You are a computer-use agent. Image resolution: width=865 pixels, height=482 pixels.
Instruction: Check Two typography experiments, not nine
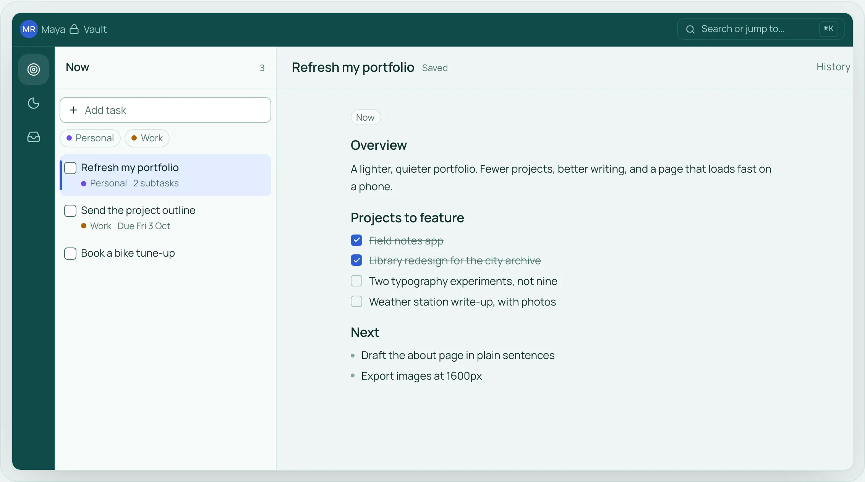point(356,281)
